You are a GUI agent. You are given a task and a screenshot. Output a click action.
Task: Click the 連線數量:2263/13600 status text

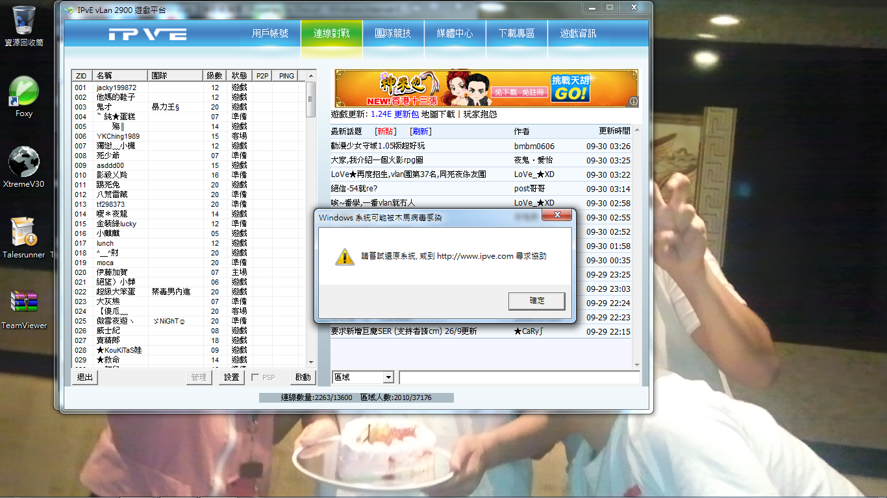point(316,397)
